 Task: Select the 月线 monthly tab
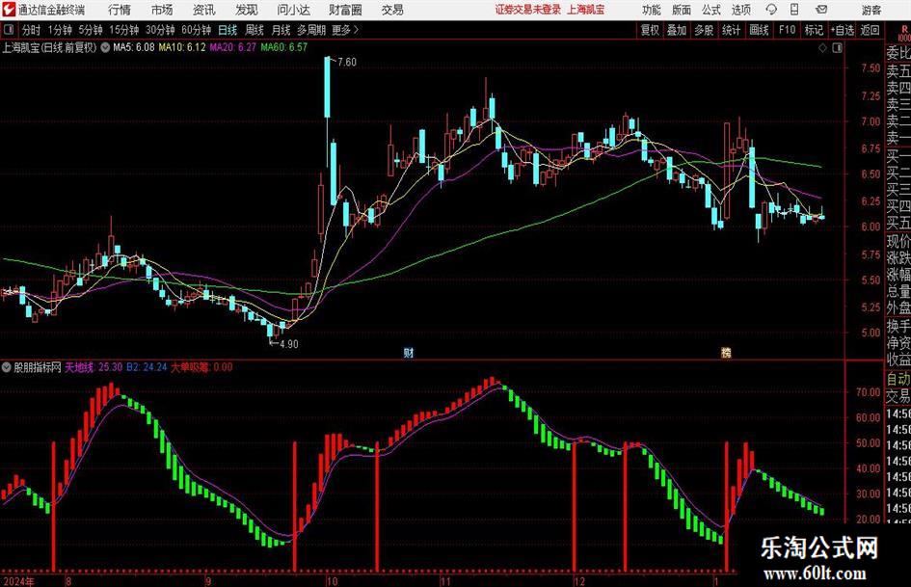pyautogui.click(x=281, y=30)
